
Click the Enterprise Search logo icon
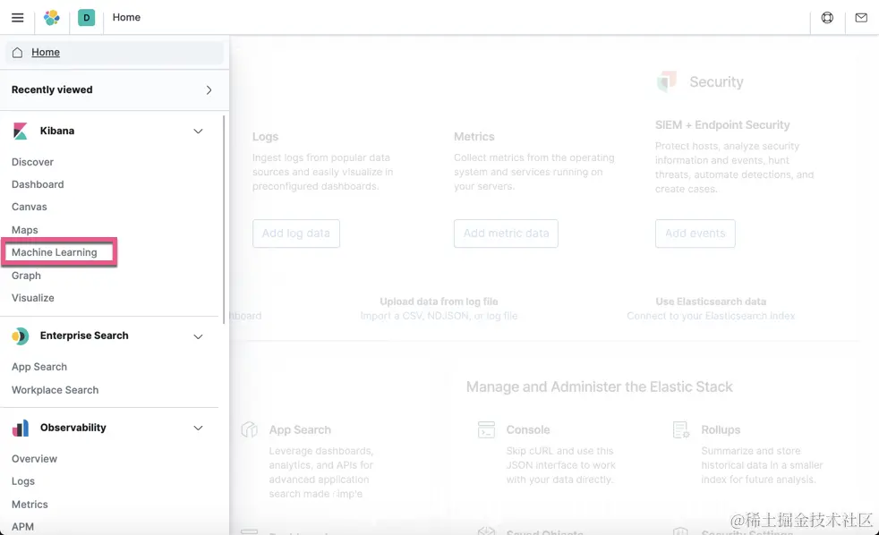pyautogui.click(x=21, y=336)
